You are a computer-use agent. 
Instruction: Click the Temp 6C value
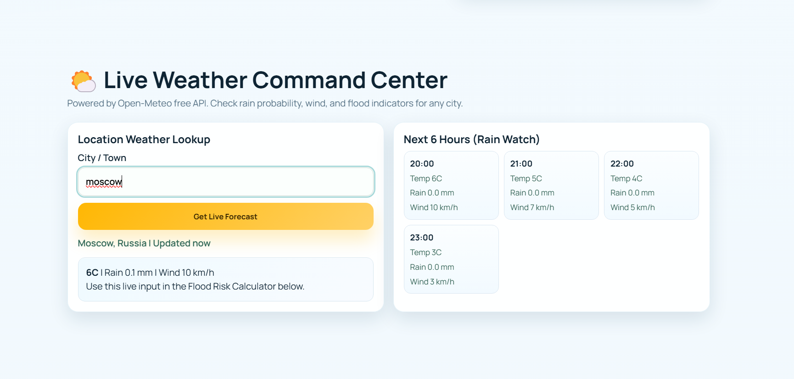426,178
